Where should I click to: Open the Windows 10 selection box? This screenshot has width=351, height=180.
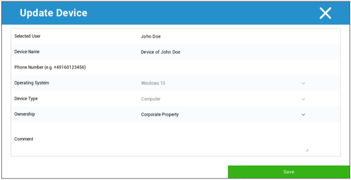tap(219, 83)
